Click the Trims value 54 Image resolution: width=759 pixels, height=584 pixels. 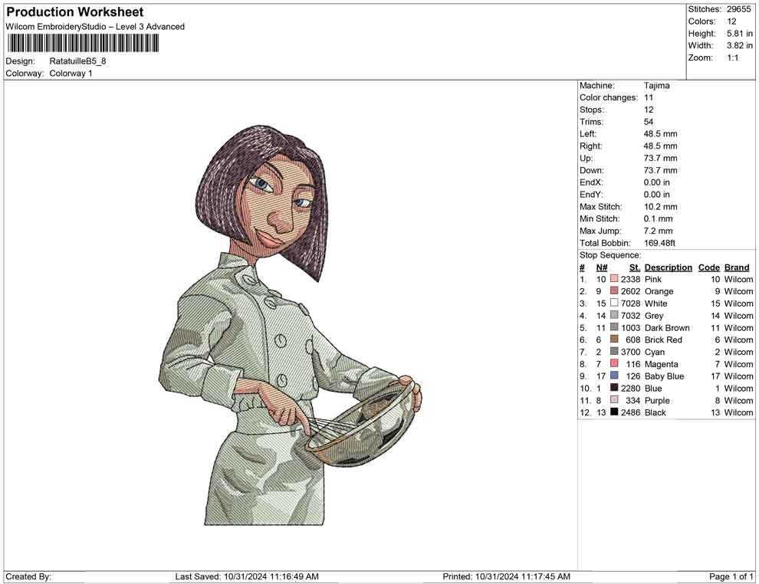tap(648, 122)
